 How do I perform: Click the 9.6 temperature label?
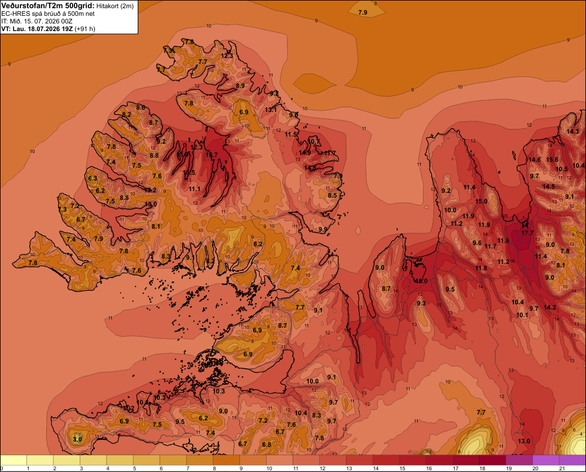click(x=477, y=243)
